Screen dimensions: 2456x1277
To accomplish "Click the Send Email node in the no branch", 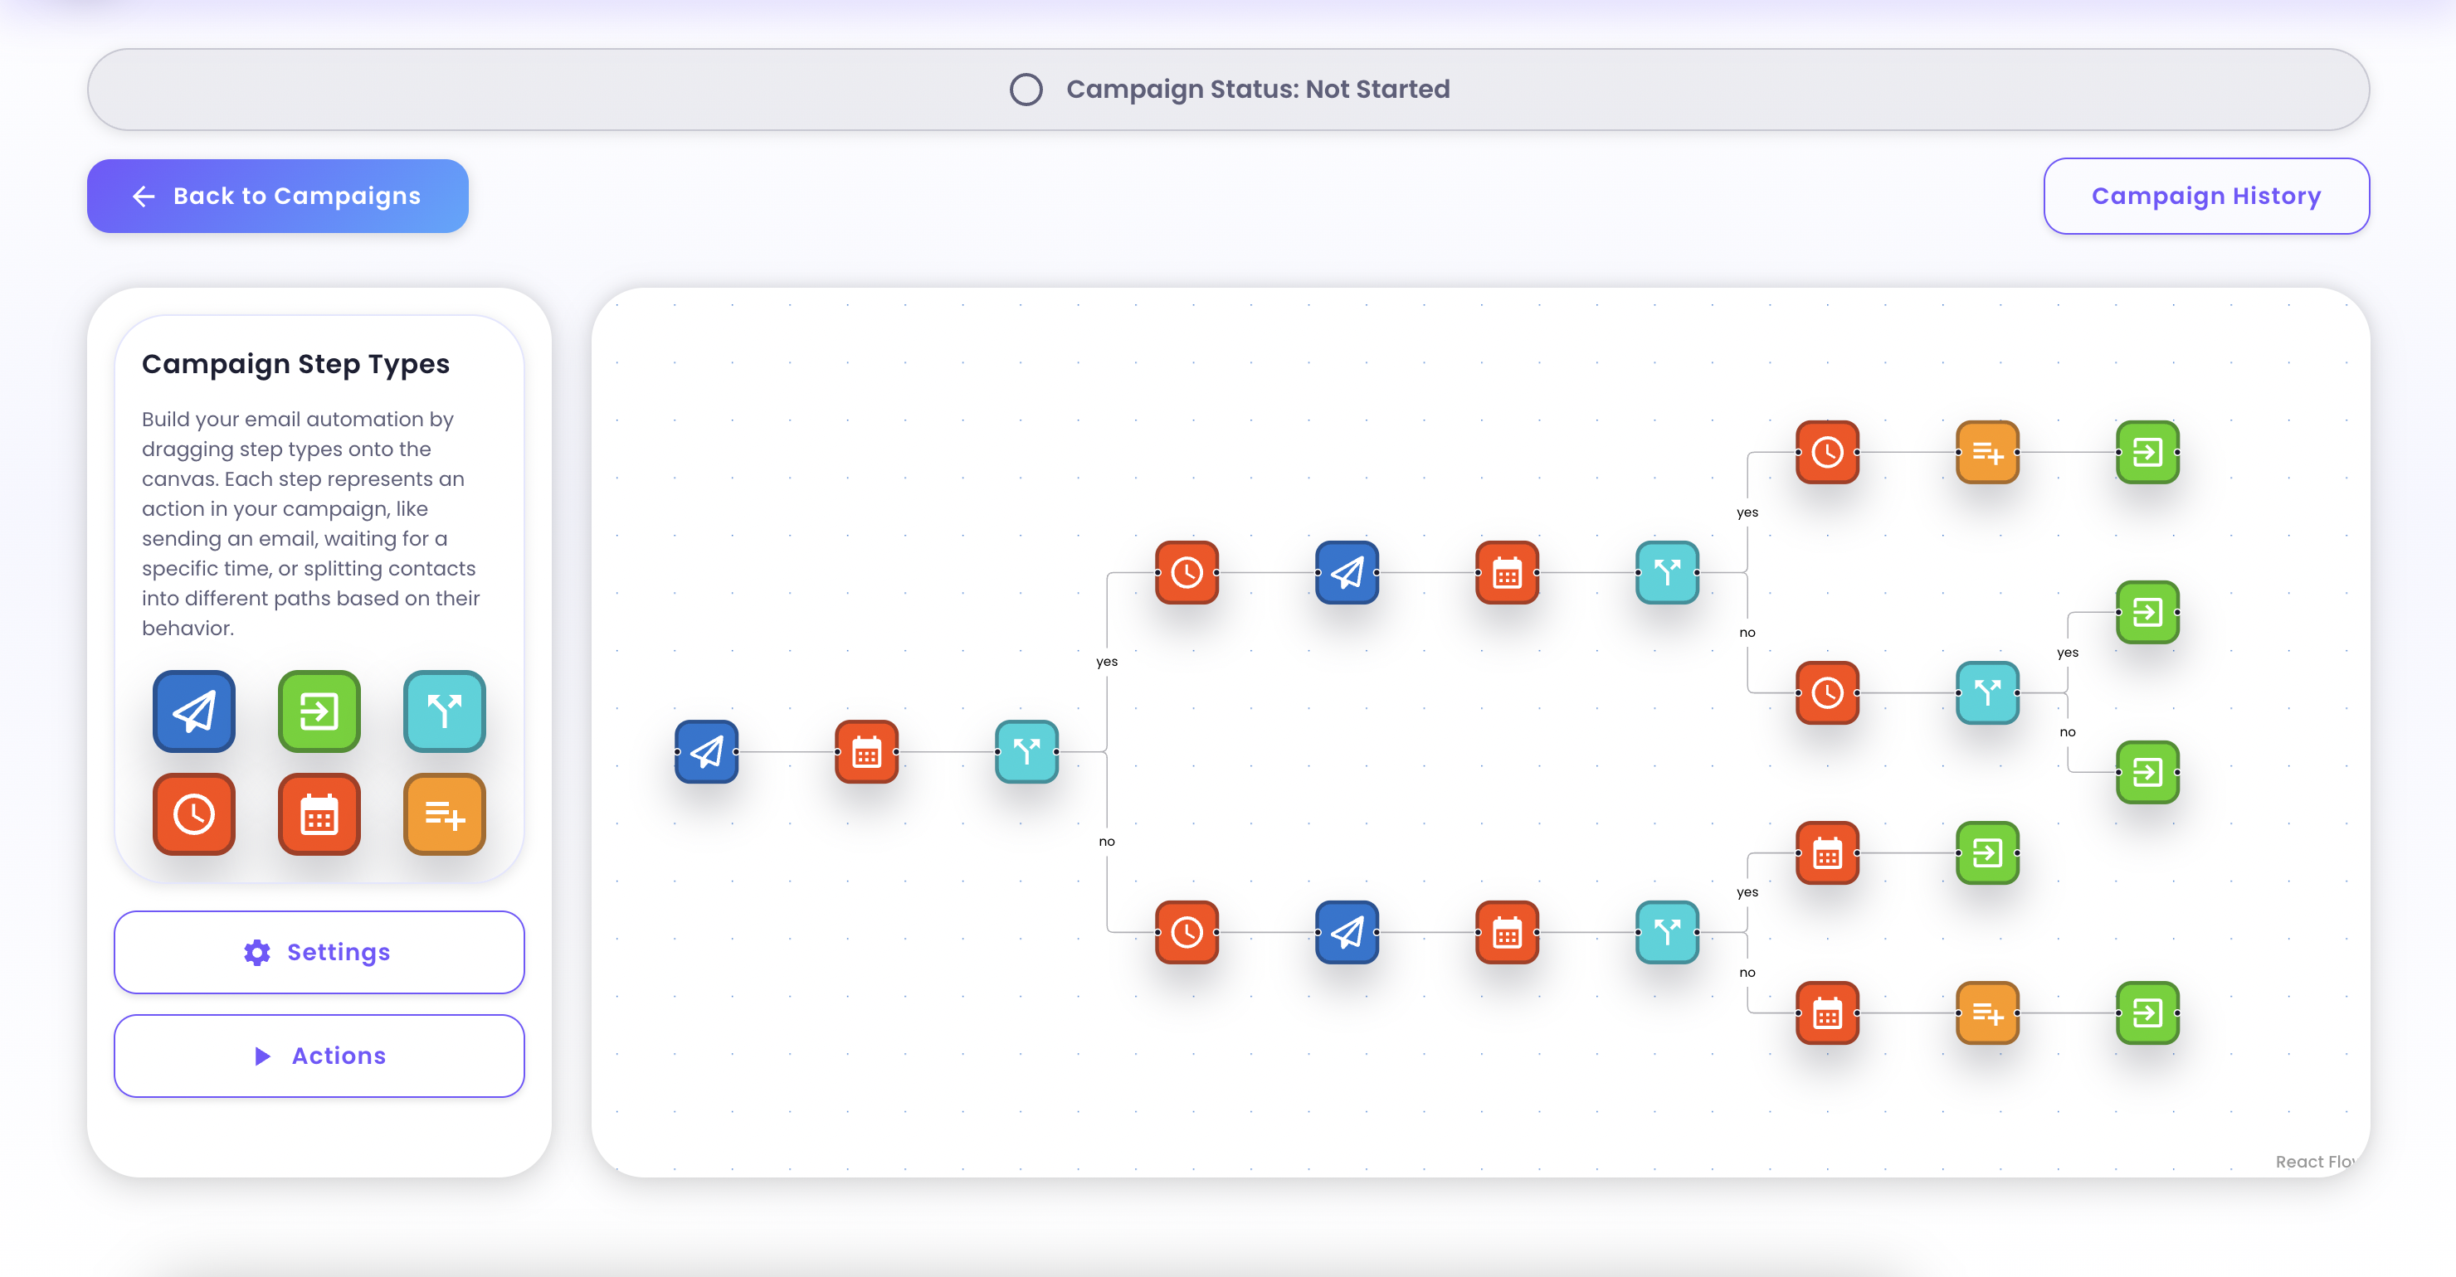I will click(x=1346, y=933).
